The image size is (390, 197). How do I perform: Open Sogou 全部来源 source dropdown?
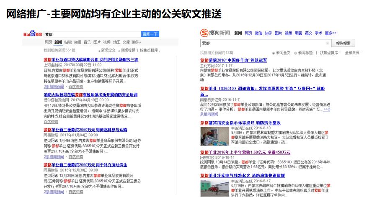pyautogui.click(x=354, y=53)
